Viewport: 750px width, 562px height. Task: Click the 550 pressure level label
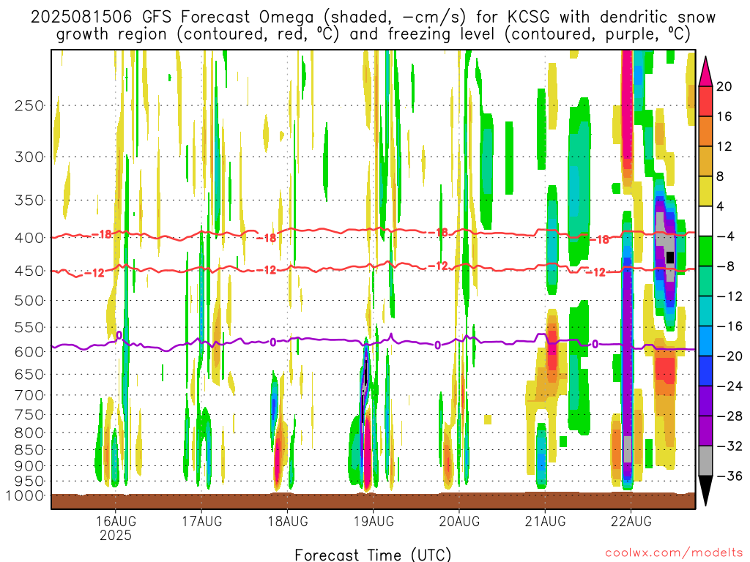click(29, 327)
